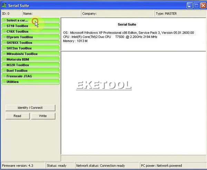Image resolution: width=207 pixels, height=170 pixels.
Task: Click the chevron icon beside Utilities
Action: 4,82
